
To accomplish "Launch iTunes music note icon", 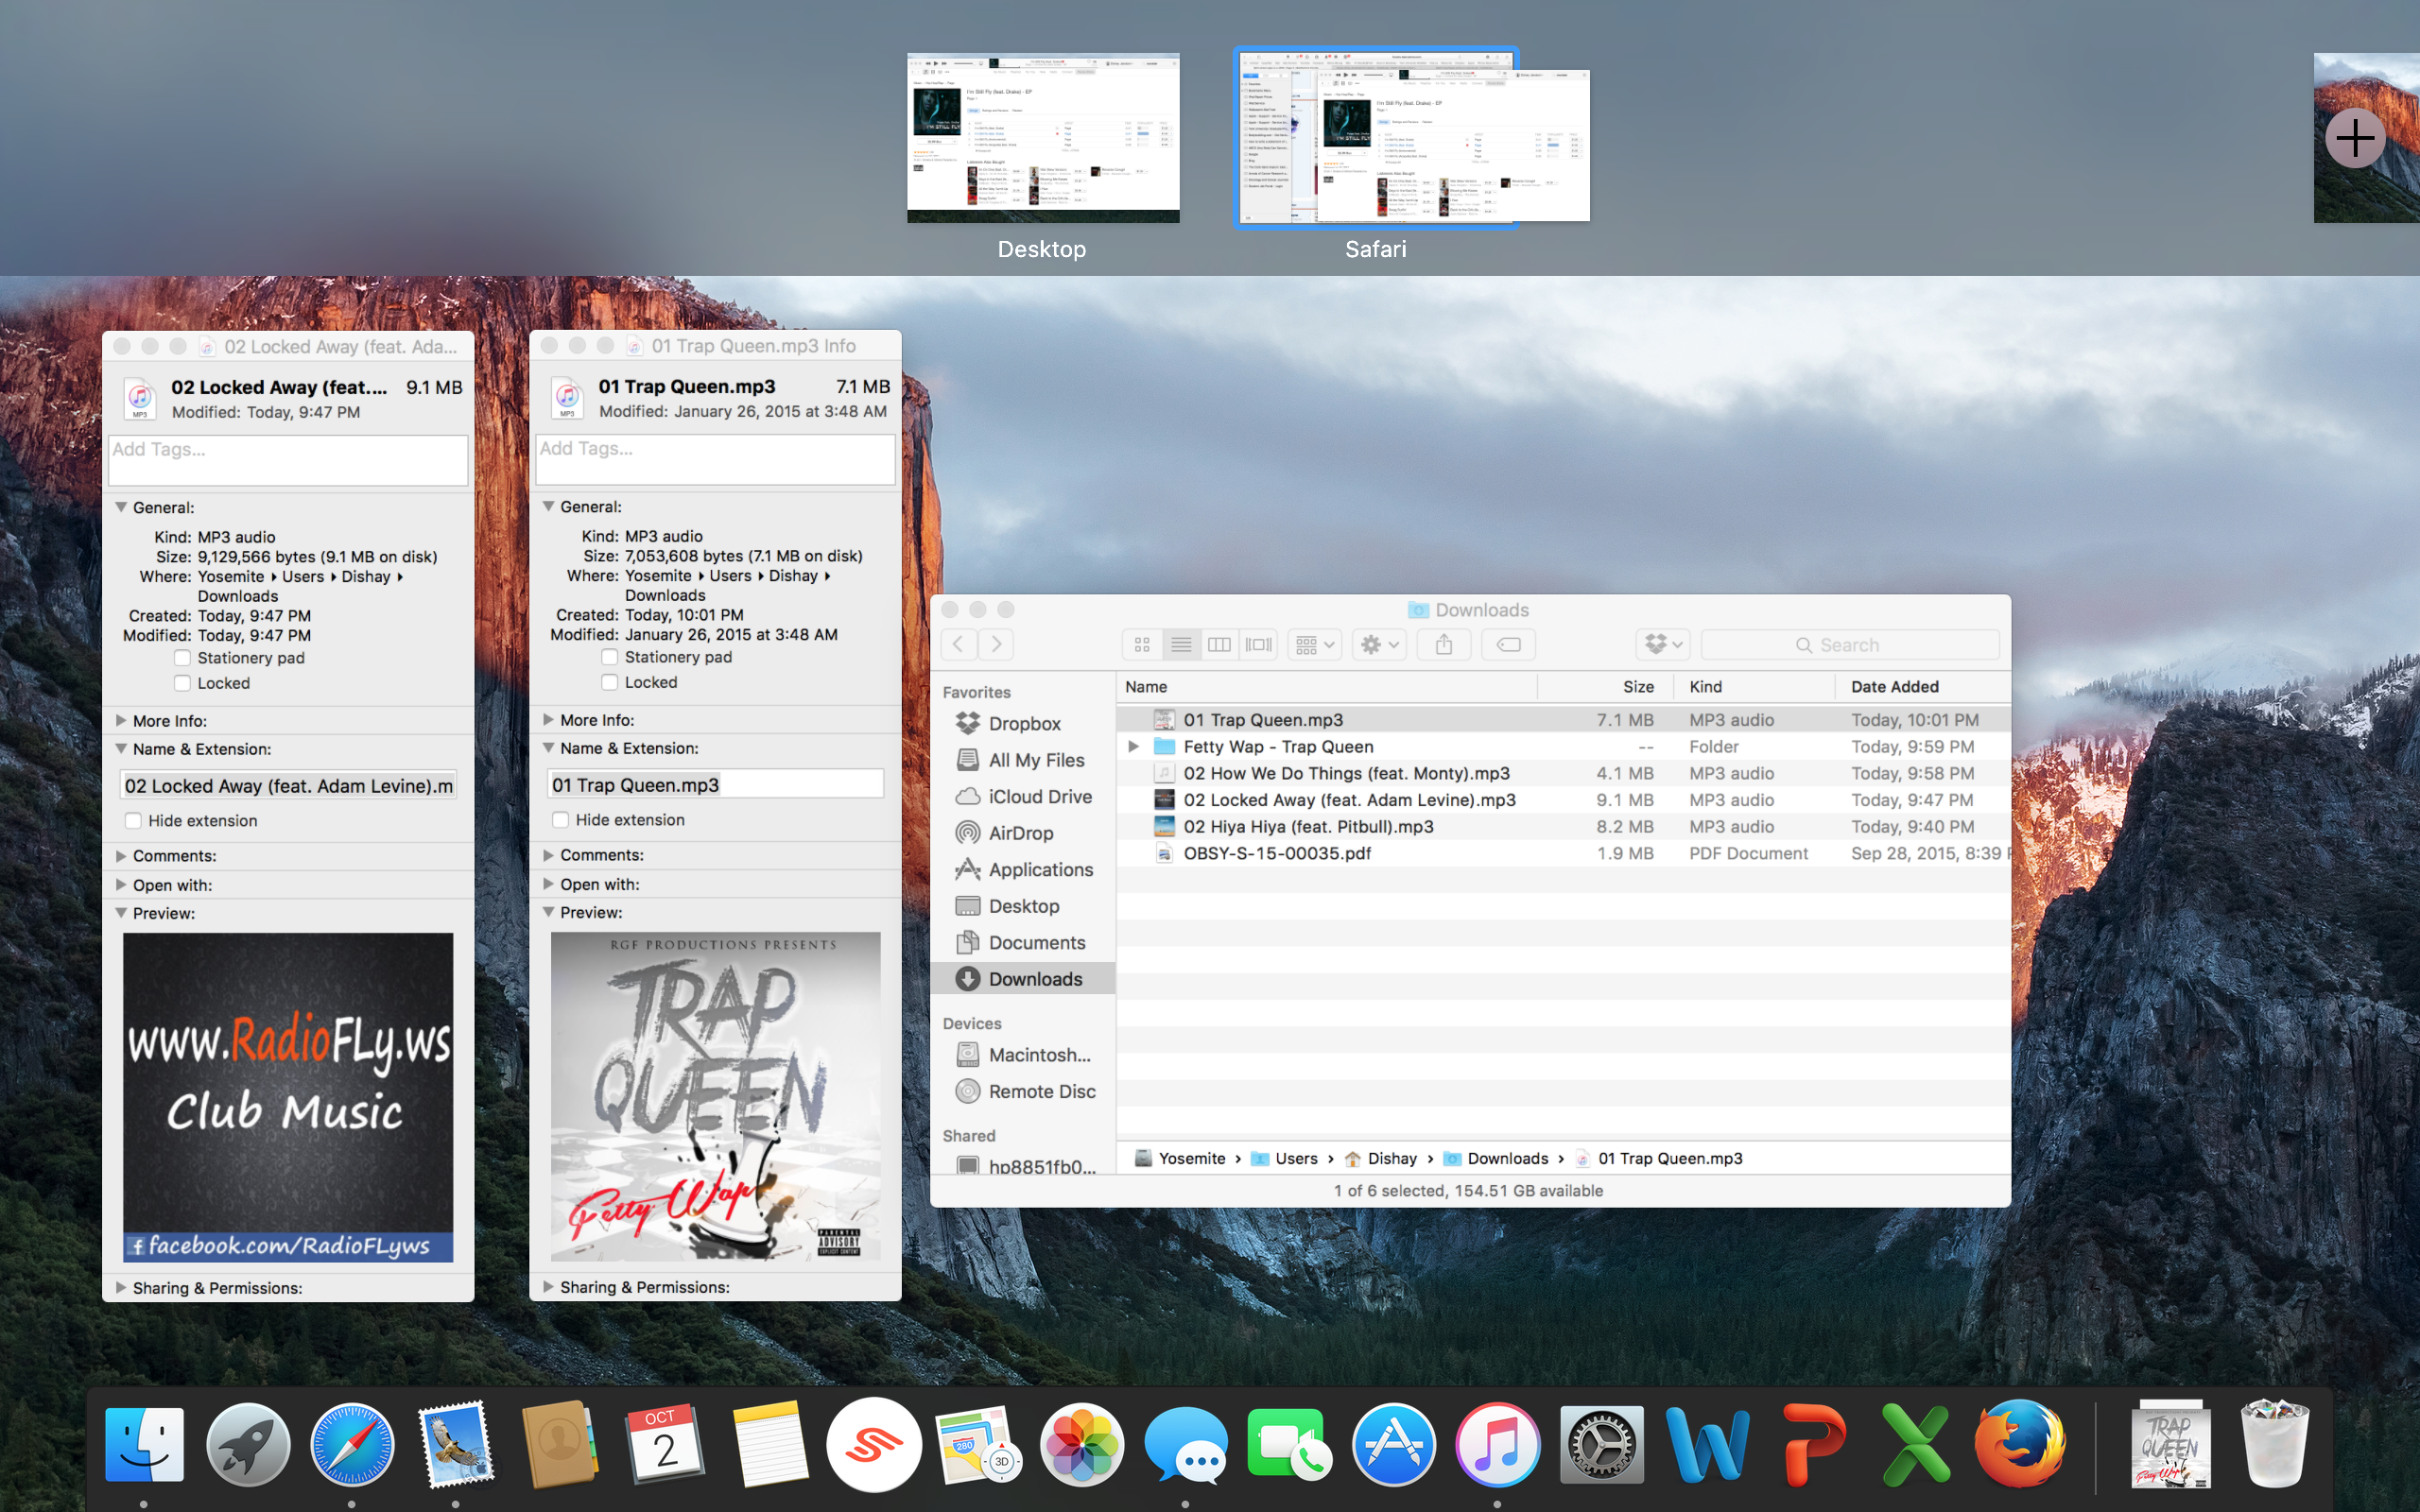I will tap(1498, 1445).
